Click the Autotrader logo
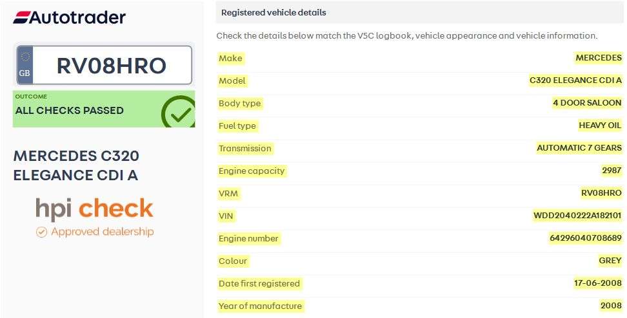The width and height of the screenshot is (627, 318). (69, 17)
